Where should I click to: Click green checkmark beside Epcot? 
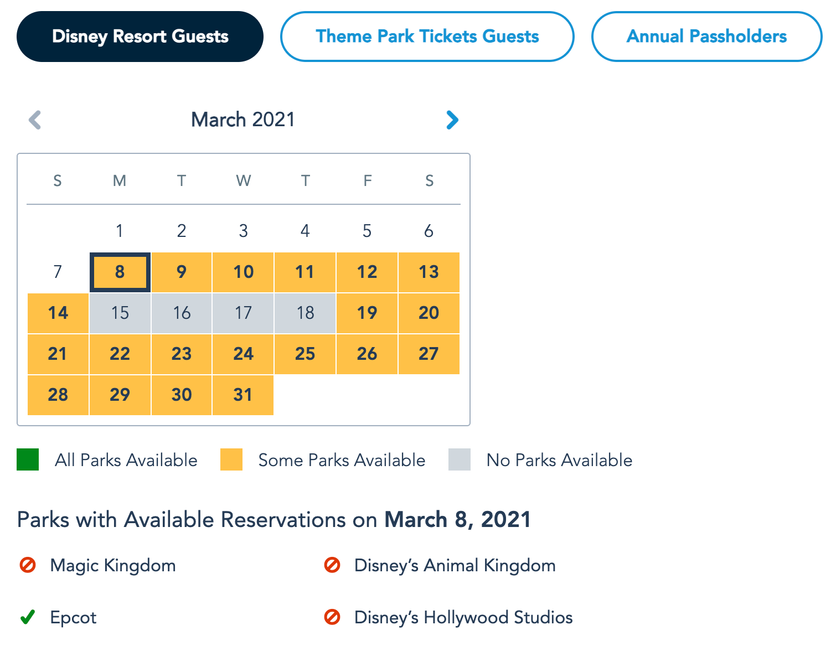click(x=28, y=617)
